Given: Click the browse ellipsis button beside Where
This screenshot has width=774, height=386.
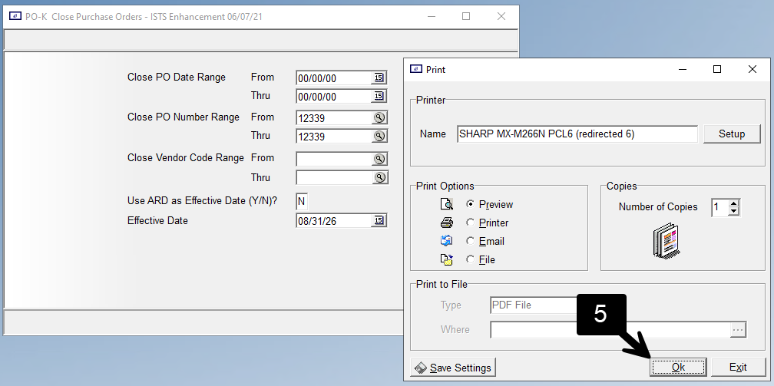Looking at the screenshot, I should 738,330.
